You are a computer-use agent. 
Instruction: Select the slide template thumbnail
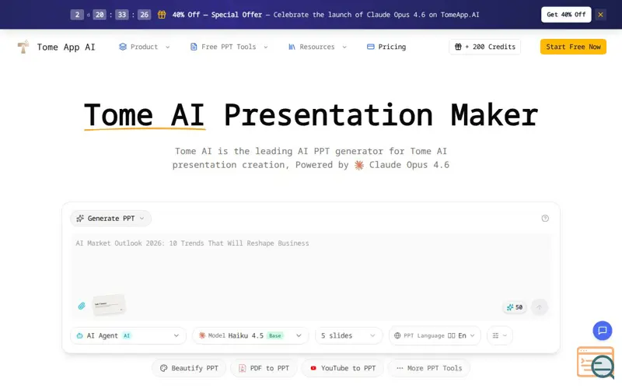tap(109, 305)
